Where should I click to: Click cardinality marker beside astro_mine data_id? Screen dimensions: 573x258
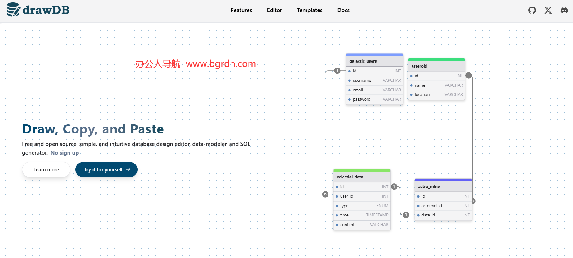(x=406, y=215)
